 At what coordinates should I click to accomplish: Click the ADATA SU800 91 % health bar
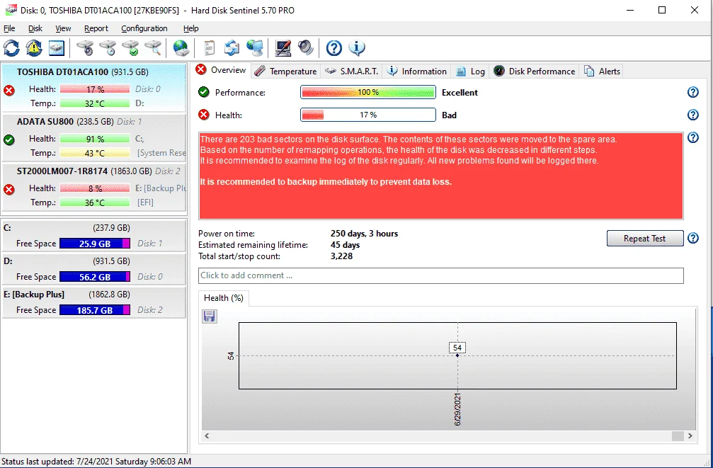[x=95, y=139]
